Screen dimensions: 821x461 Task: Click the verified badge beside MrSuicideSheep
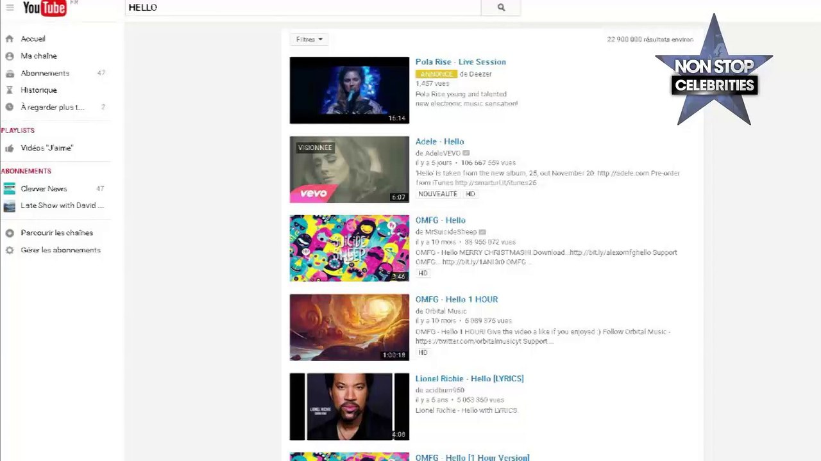[482, 232]
